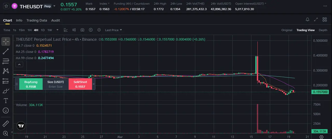
Task: Select the XABCD pattern tool
Action: pos(6,71)
